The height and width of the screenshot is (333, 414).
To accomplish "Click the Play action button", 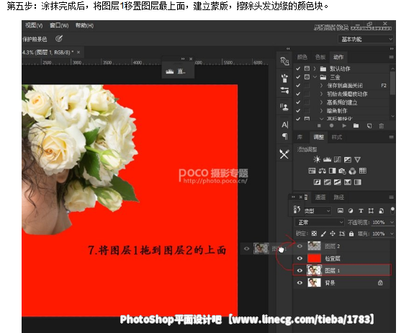I will click(344, 126).
